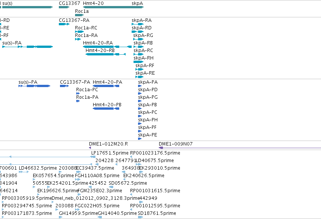Select the DME1-012M20.R BAC end label
321x219 pixels.
[x=109, y=144]
